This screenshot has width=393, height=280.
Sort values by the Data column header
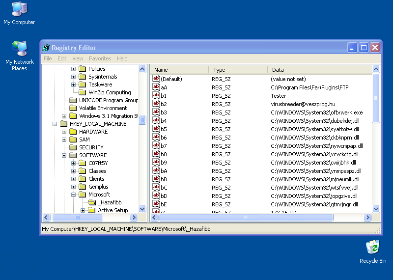coord(320,70)
